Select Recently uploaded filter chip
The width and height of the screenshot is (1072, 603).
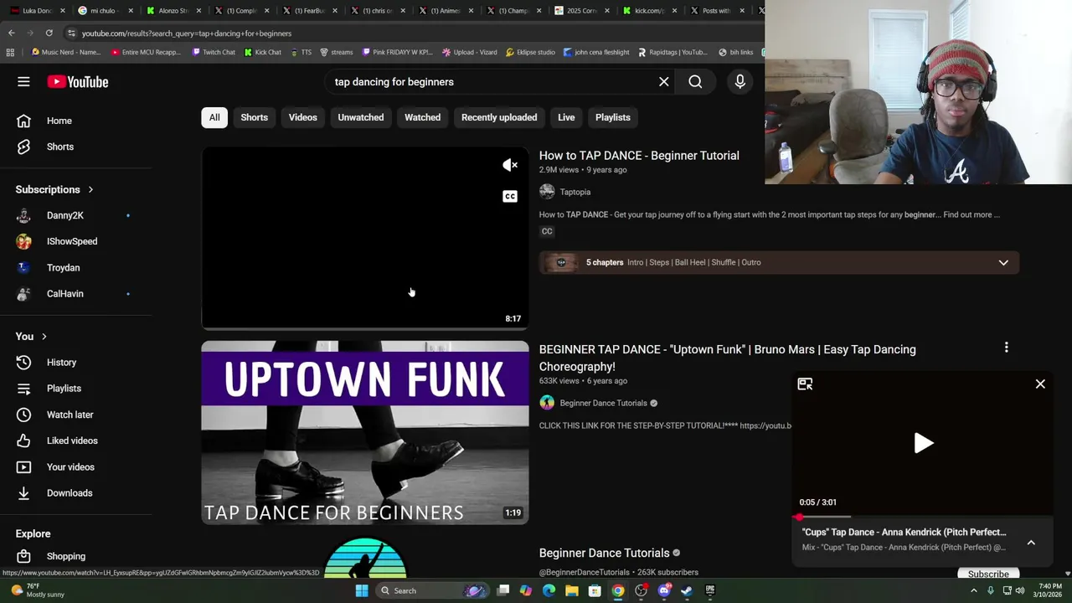click(499, 117)
